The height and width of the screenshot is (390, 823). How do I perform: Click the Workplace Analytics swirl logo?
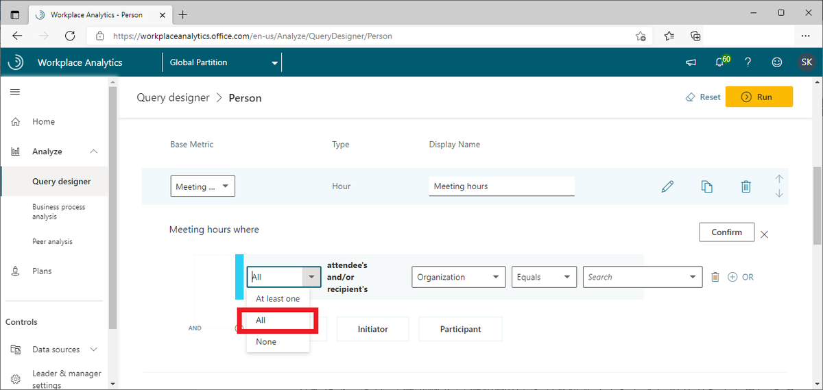pyautogui.click(x=15, y=62)
